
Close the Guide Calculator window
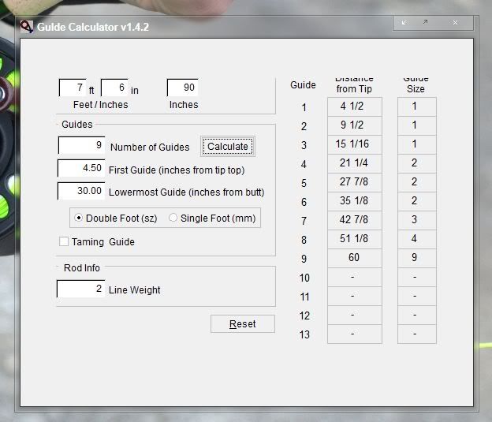[x=455, y=22]
